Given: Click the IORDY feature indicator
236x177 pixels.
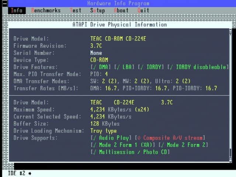Looking at the screenshot, I should tap(151, 67).
